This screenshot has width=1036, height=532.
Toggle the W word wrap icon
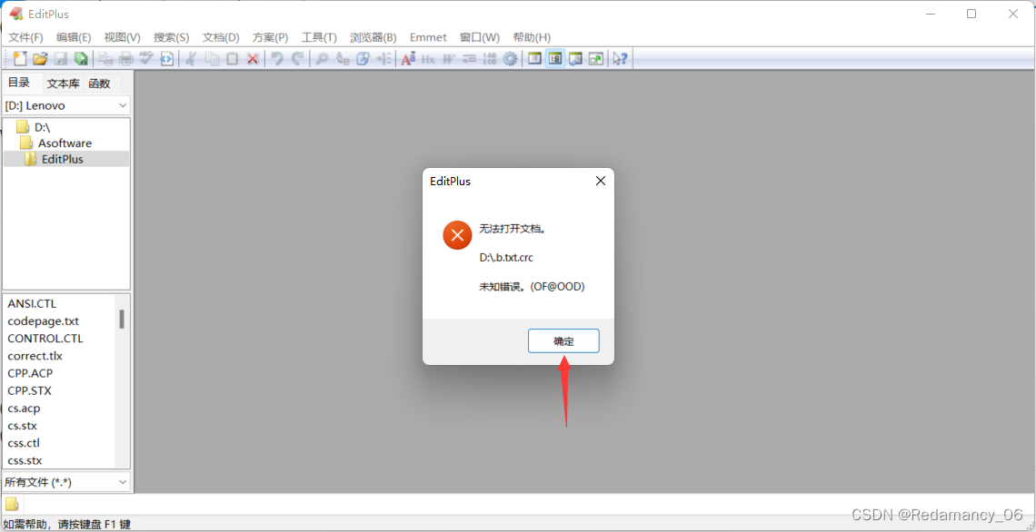tap(449, 59)
